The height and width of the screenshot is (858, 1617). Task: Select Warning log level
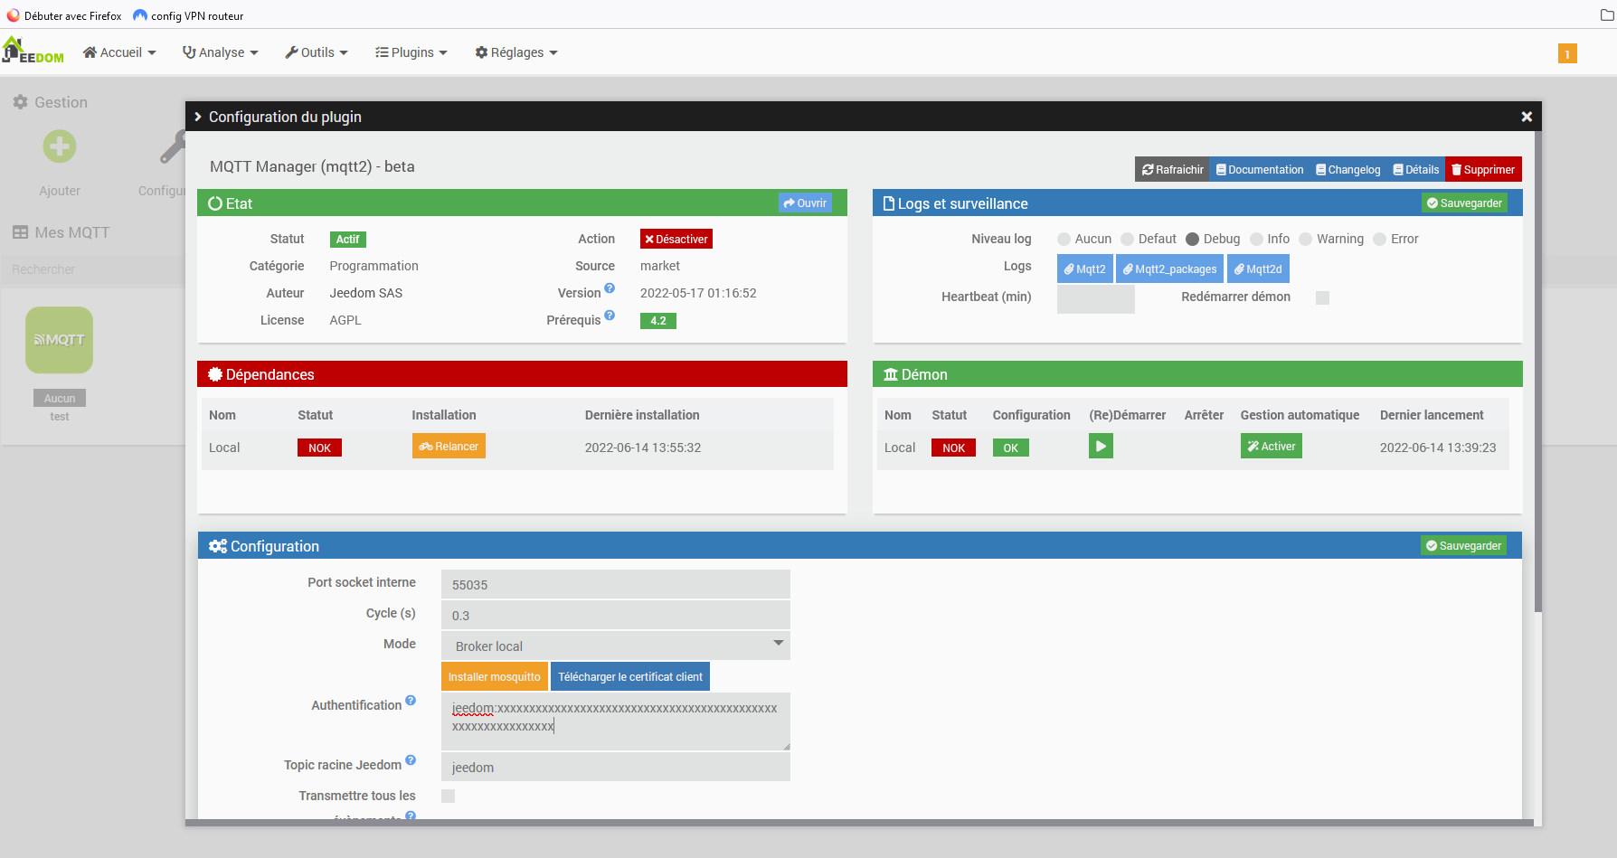click(x=1305, y=240)
